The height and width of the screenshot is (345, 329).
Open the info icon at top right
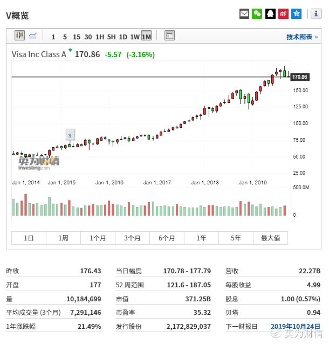click(x=316, y=13)
